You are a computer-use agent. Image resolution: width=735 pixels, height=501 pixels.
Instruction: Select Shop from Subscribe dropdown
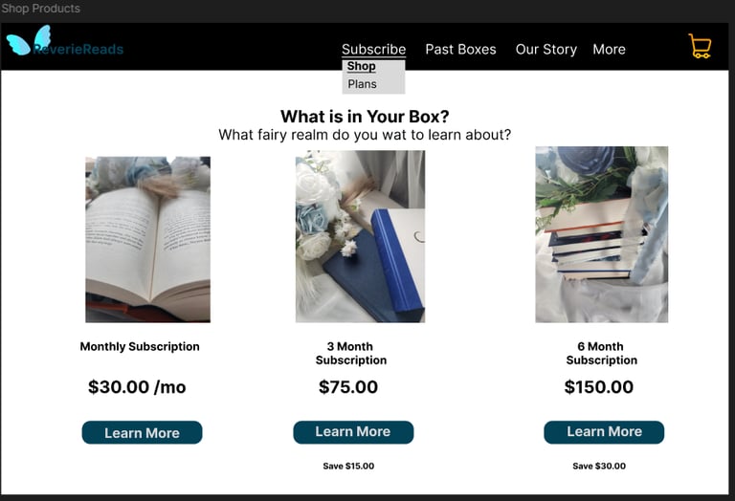[361, 67]
